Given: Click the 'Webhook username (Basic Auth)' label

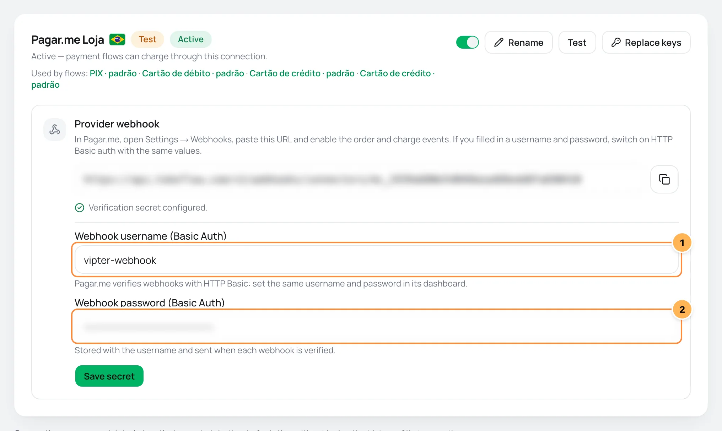Looking at the screenshot, I should click(150, 236).
